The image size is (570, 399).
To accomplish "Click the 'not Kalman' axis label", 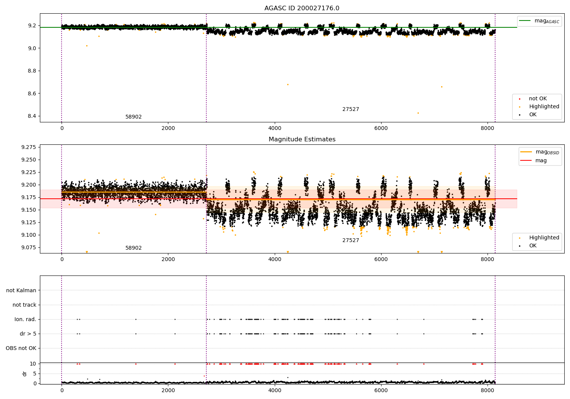I will (x=21, y=291).
